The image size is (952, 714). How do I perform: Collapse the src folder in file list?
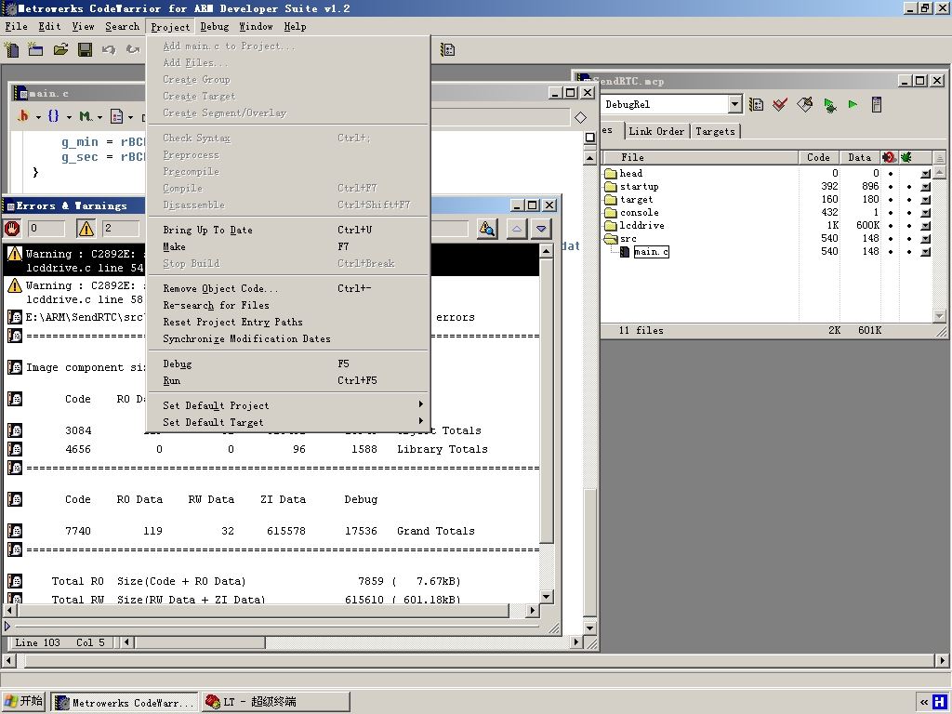tap(610, 239)
